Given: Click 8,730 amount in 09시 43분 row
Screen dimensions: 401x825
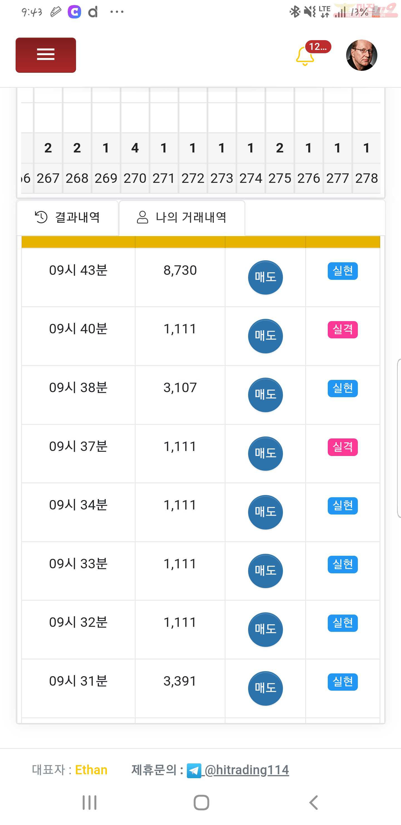Looking at the screenshot, I should point(180,270).
